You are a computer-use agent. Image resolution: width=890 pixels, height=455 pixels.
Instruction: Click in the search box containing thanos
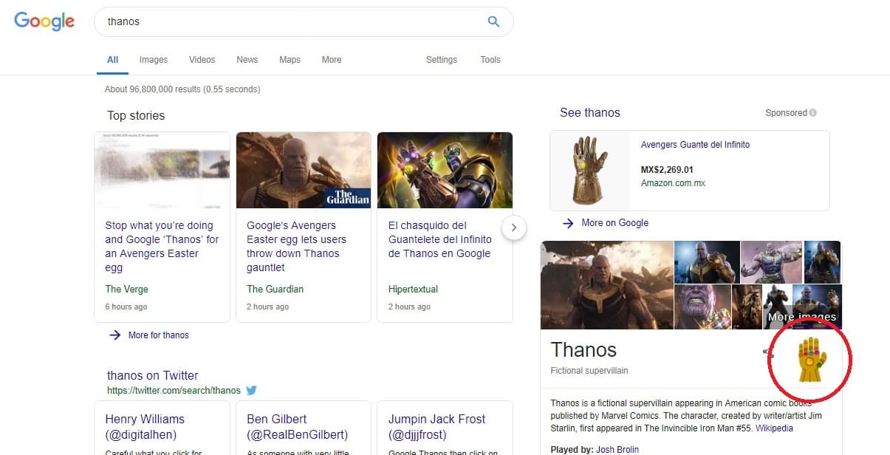[288, 21]
